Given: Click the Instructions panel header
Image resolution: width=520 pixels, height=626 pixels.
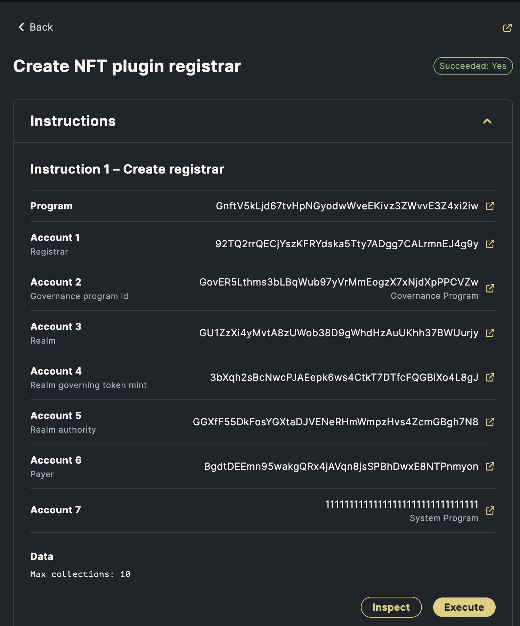Looking at the screenshot, I should click(73, 121).
